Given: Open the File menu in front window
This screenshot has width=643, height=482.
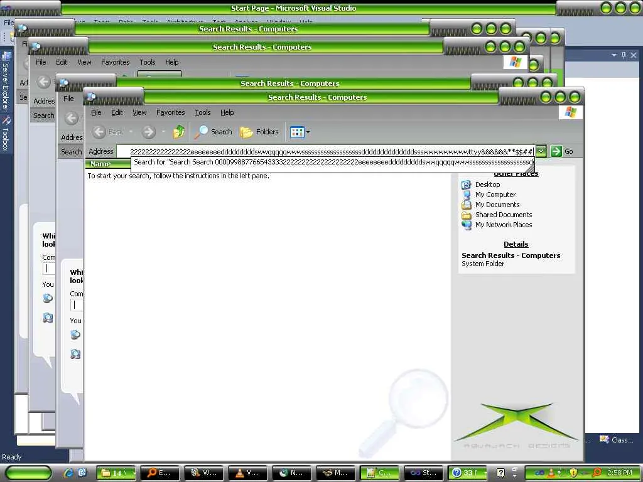Looking at the screenshot, I should [96, 112].
